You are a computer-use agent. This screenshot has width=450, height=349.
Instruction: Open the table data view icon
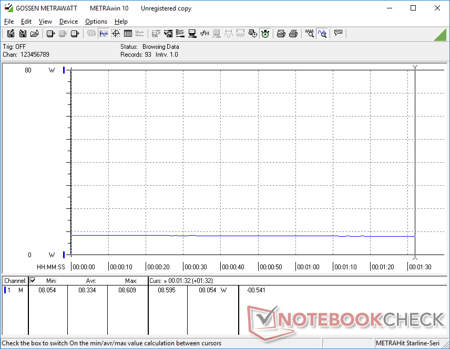[128, 34]
